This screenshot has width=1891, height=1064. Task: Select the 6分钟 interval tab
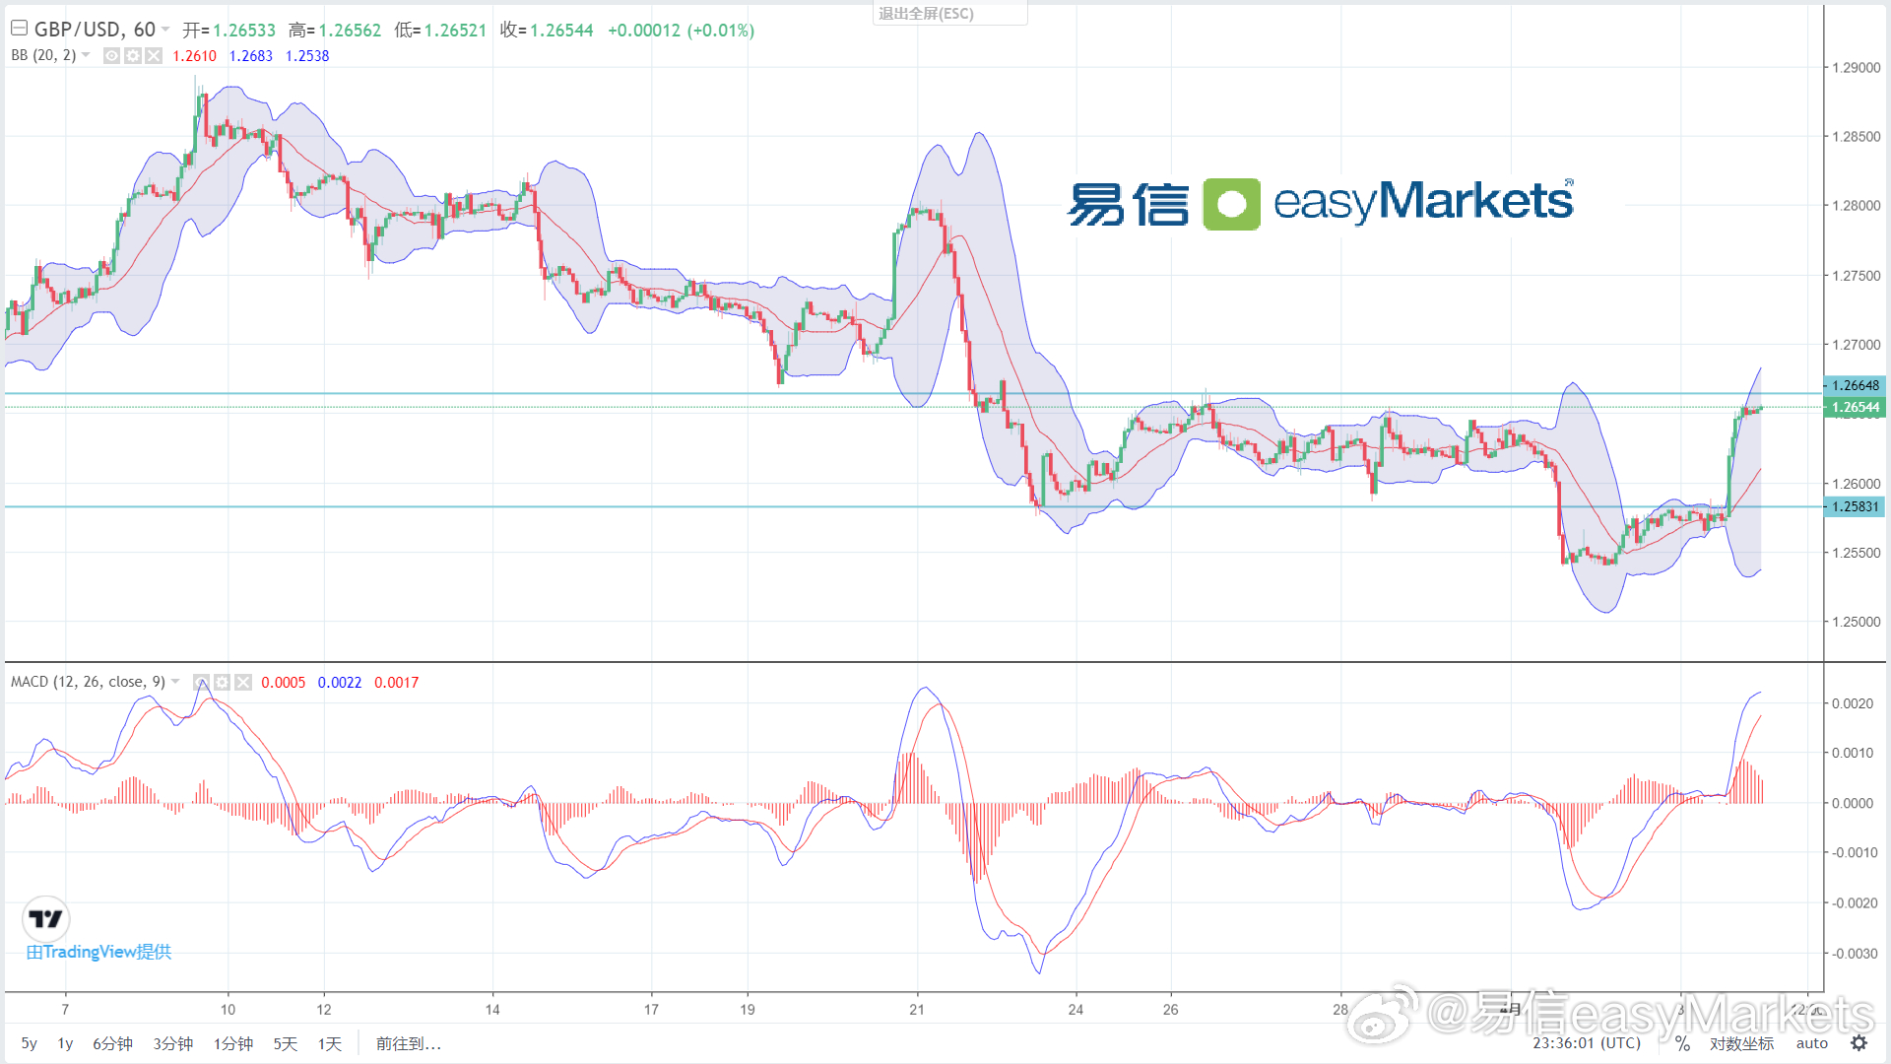(112, 1043)
